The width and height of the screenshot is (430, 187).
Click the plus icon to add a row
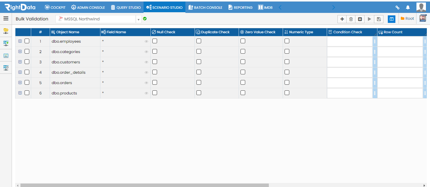(x=342, y=19)
